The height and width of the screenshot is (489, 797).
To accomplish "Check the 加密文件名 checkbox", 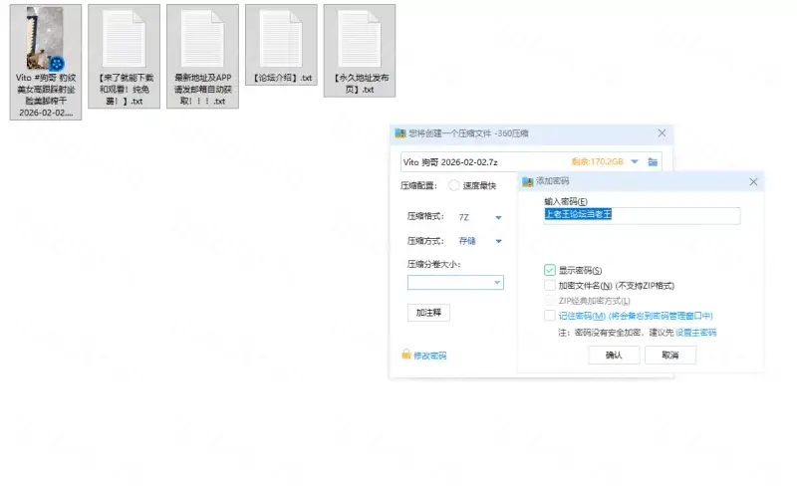I will pos(550,285).
